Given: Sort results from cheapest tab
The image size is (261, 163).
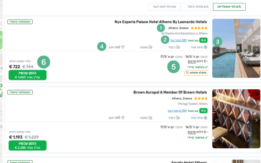Looking at the screenshot, I should (x=195, y=6).
